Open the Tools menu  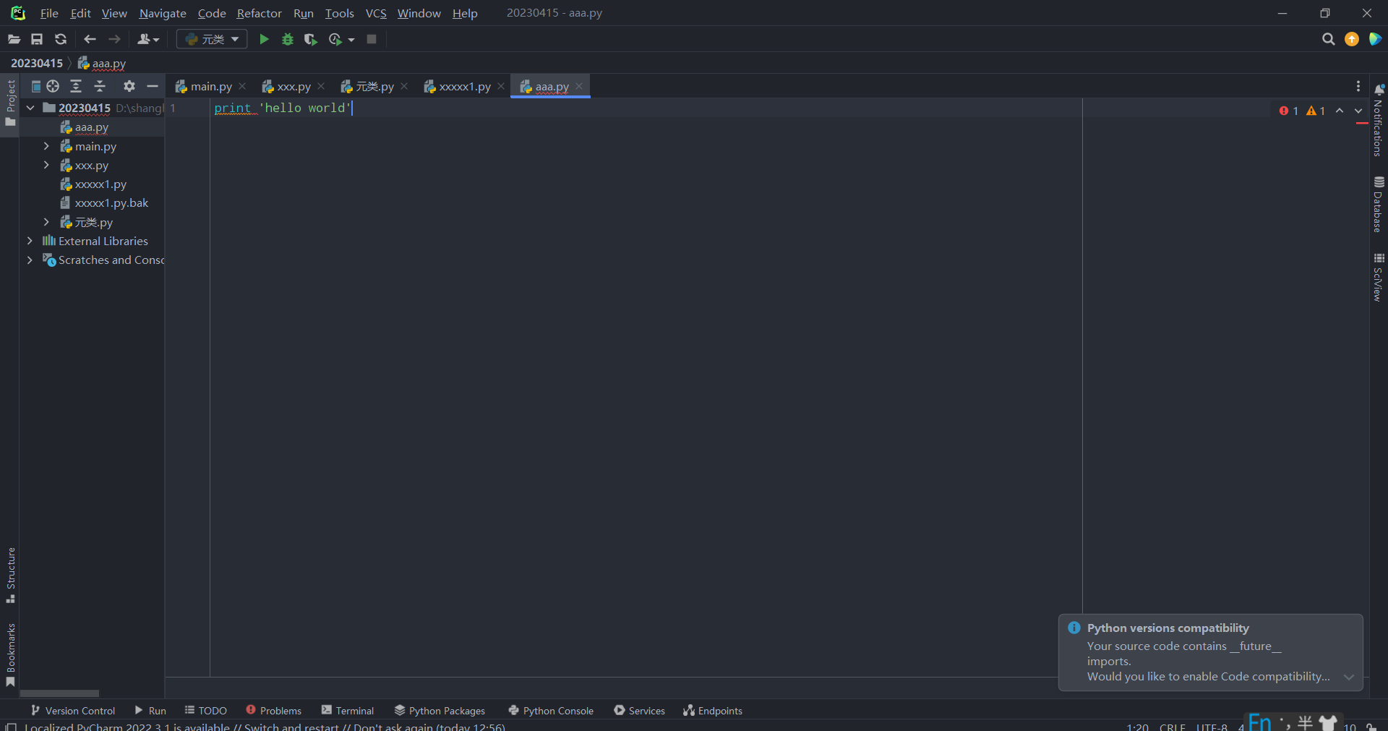(x=339, y=13)
